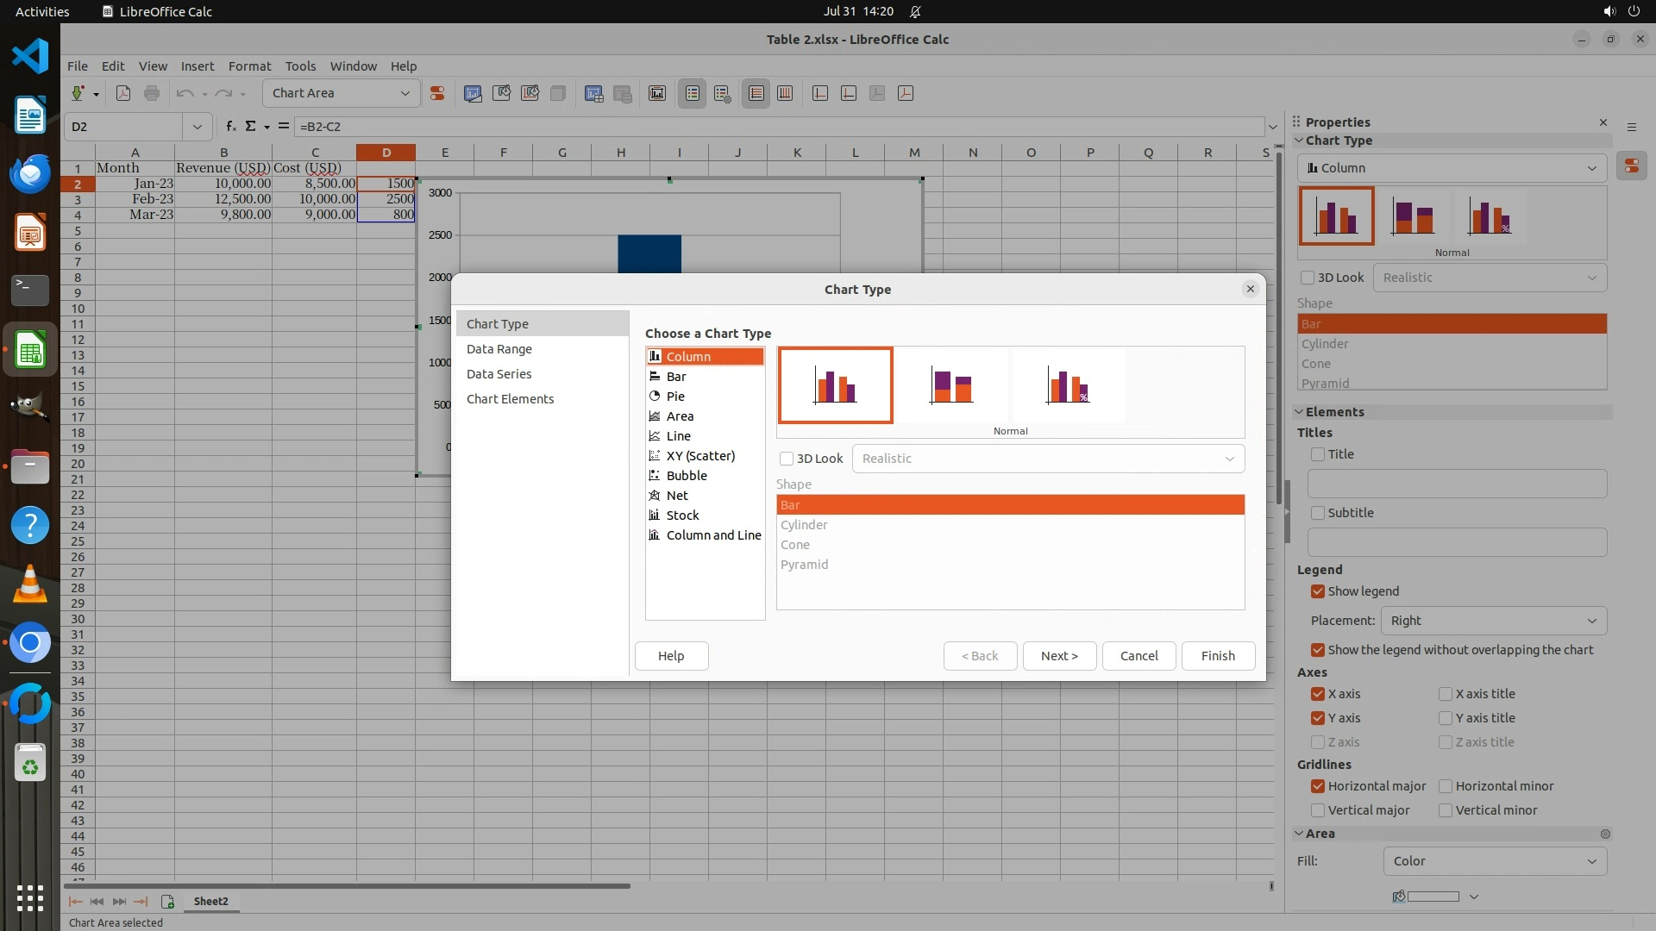Toggle Horizontal Grids toolbar icon
Screen dimensions: 1656x931
tap(756, 93)
